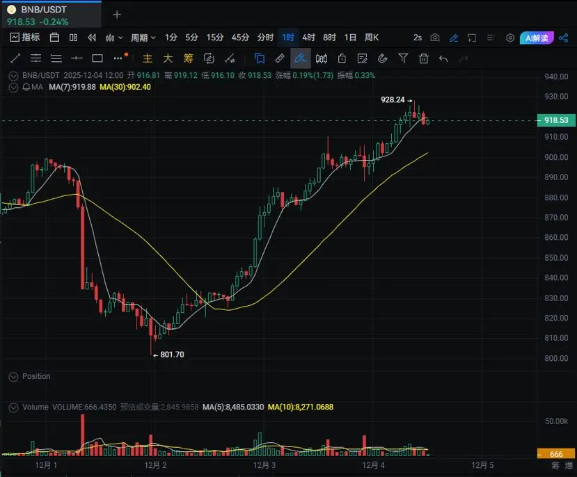Switch to the 周K timeframe
This screenshot has height=477, width=577.
click(371, 38)
